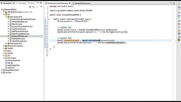Click the // DECODED PART comment

pyautogui.click(x=64, y=38)
